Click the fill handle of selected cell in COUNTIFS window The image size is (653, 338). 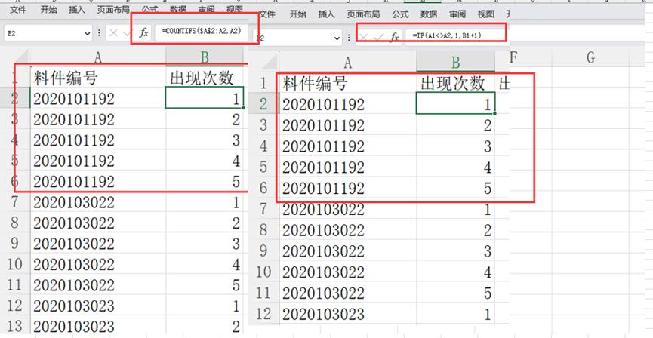click(243, 108)
